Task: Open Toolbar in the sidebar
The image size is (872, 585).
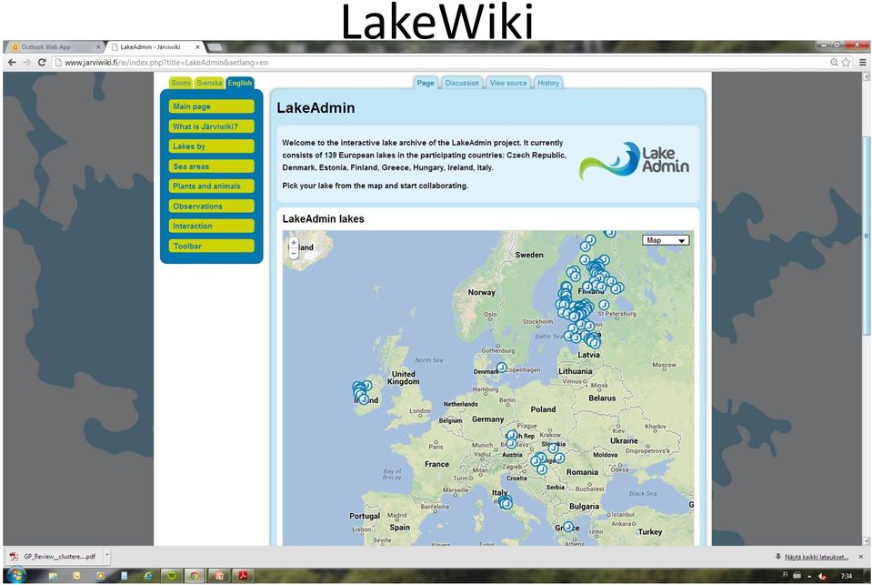Action: (x=211, y=246)
